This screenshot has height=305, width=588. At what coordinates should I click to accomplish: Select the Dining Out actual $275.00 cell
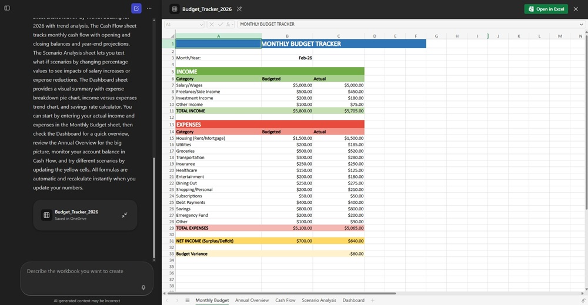click(x=339, y=183)
